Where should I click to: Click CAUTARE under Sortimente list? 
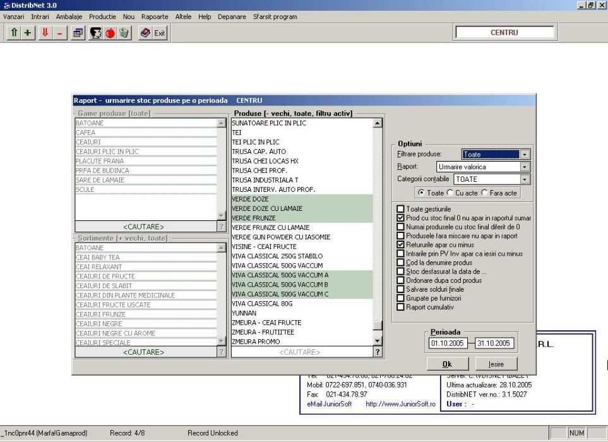pyautogui.click(x=146, y=352)
